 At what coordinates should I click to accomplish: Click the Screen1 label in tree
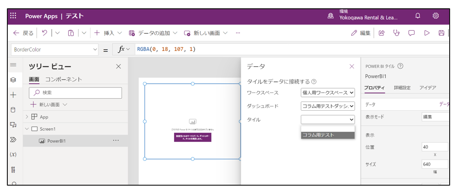pos(48,129)
